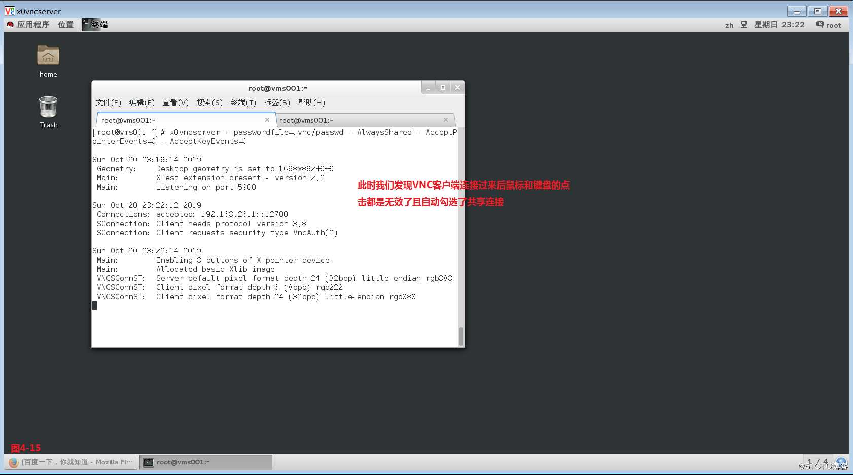Open the root user menu
853x475 pixels.
tap(829, 25)
